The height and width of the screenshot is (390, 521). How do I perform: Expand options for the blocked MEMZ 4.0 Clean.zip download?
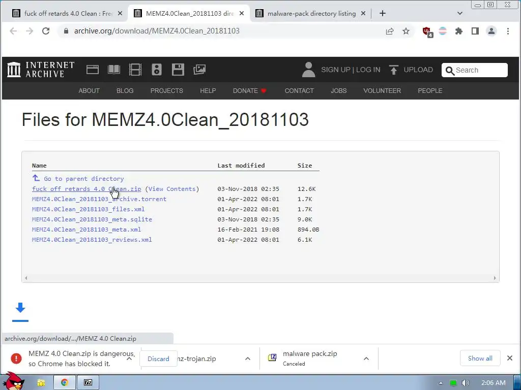coord(130,359)
